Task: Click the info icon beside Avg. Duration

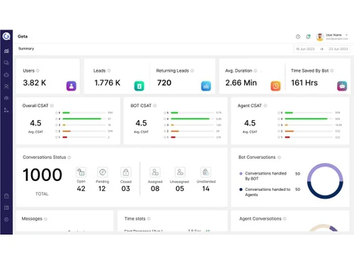Action: click(256, 71)
